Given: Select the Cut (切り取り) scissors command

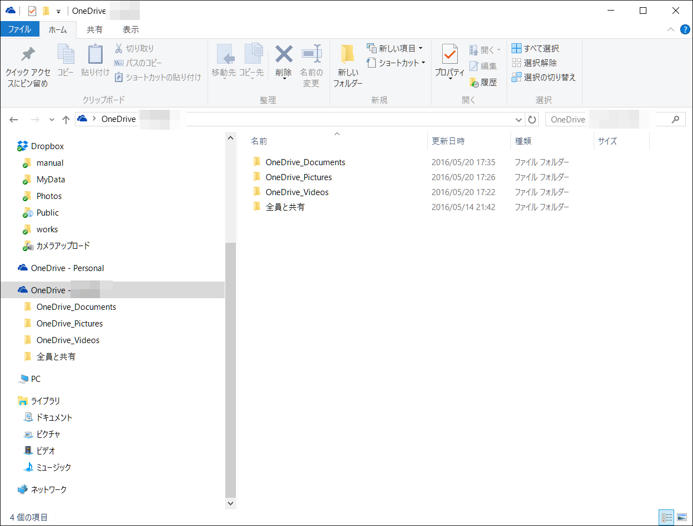Looking at the screenshot, I should point(134,49).
